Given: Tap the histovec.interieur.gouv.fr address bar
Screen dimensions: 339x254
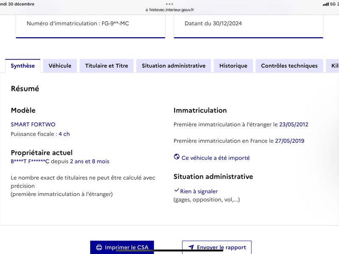Looking at the screenshot, I should [x=170, y=10].
